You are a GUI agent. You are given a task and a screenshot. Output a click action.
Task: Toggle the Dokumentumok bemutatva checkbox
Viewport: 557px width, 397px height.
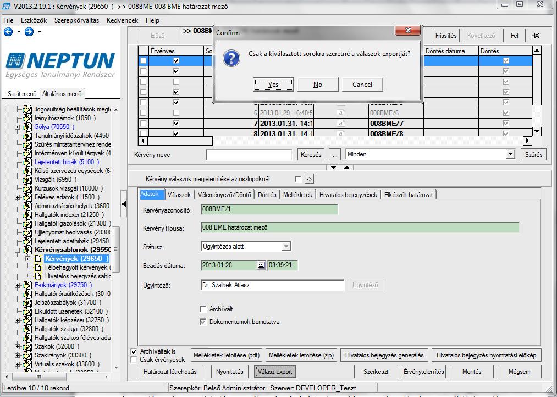pyautogui.click(x=203, y=322)
